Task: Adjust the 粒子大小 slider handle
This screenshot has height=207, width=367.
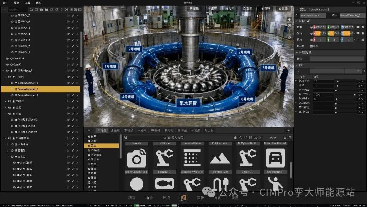Action: pos(355,95)
